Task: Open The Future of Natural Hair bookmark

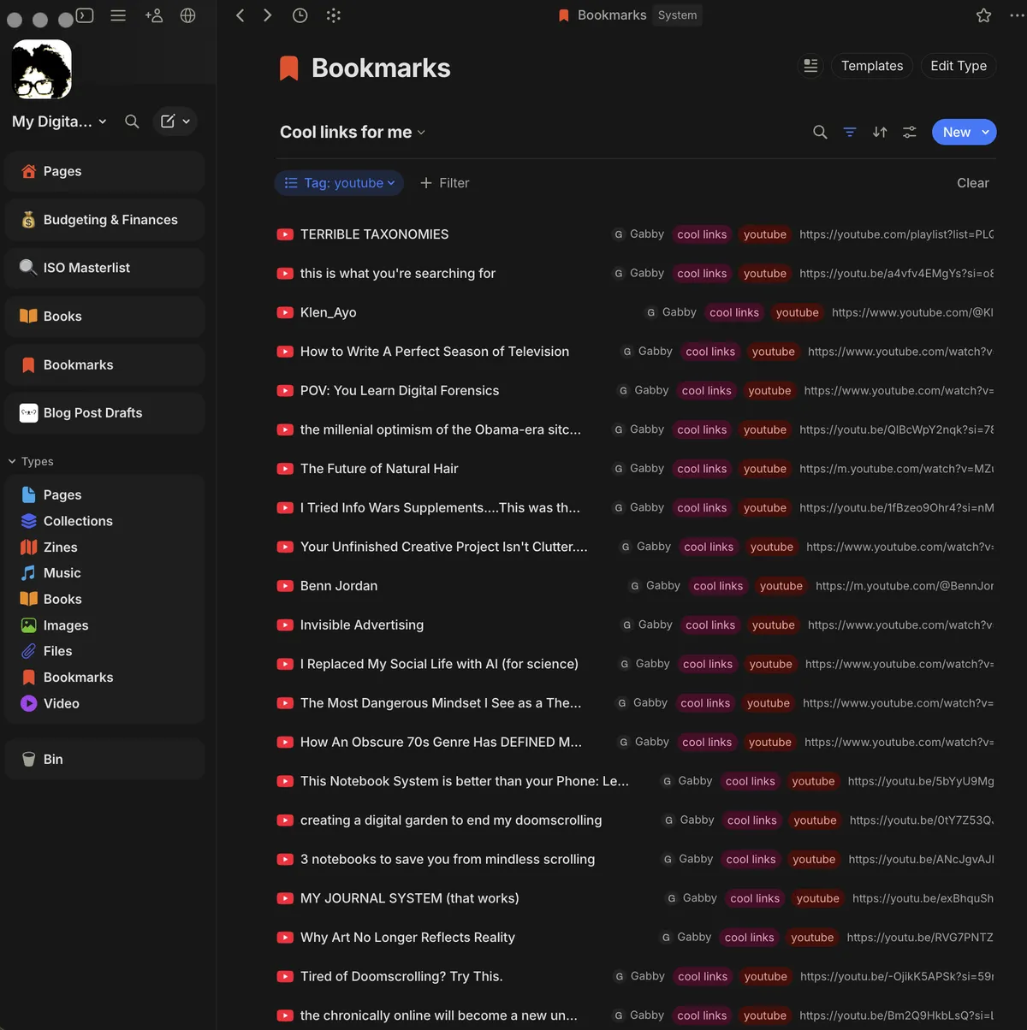Action: click(x=379, y=469)
